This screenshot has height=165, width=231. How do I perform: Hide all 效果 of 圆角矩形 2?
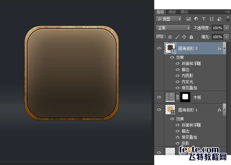click(x=172, y=57)
